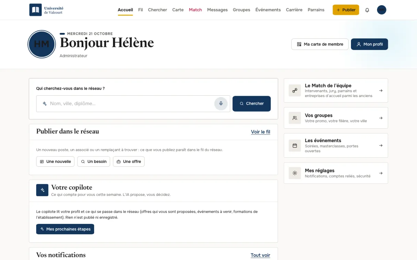Open the notifications bell icon

(367, 10)
